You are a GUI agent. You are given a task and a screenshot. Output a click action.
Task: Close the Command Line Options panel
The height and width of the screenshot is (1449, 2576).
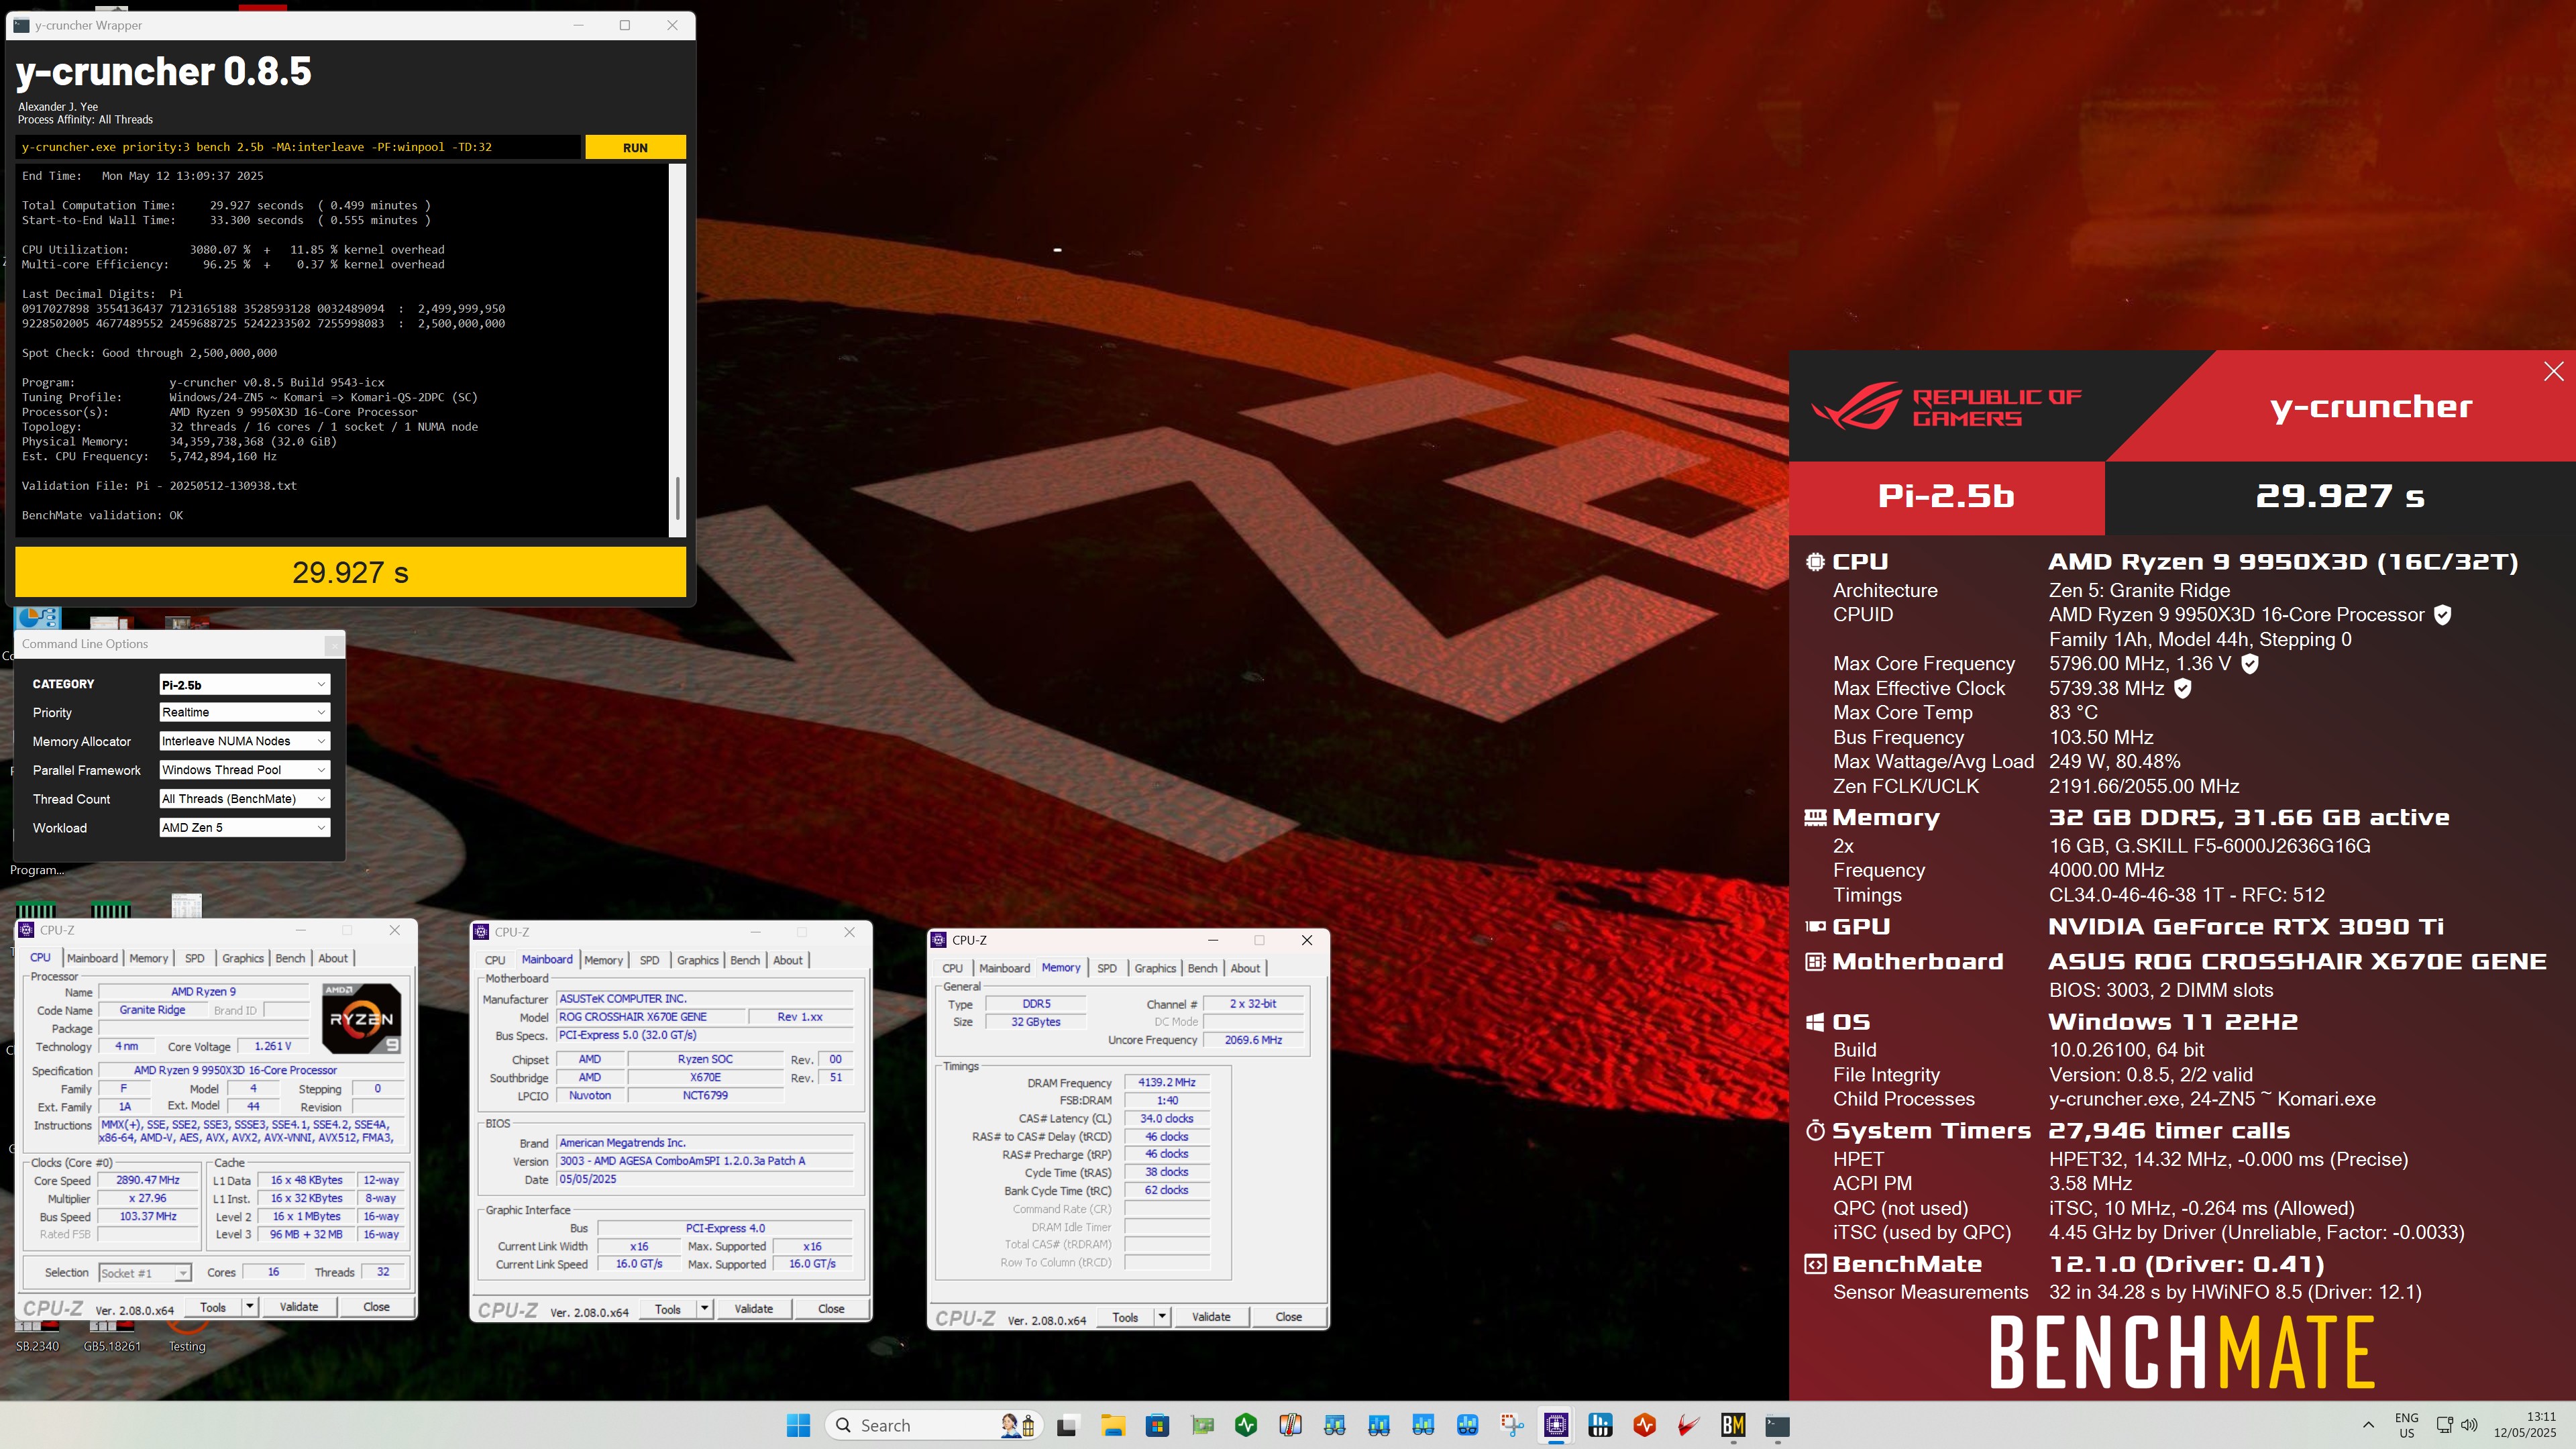(335, 645)
